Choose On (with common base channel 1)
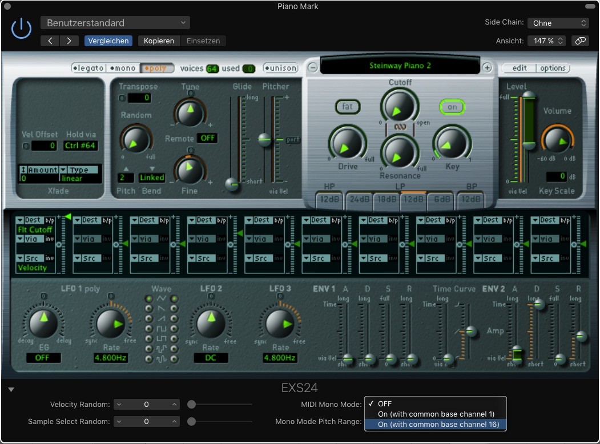Viewport: 600px width, 444px height. (436, 414)
